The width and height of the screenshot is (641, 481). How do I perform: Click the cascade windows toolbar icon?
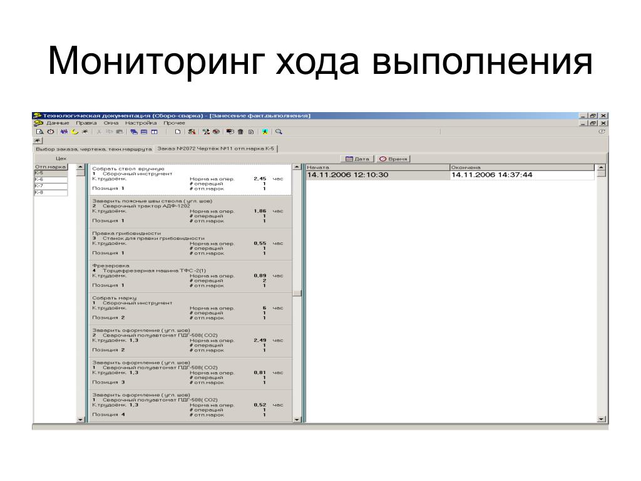point(134,132)
